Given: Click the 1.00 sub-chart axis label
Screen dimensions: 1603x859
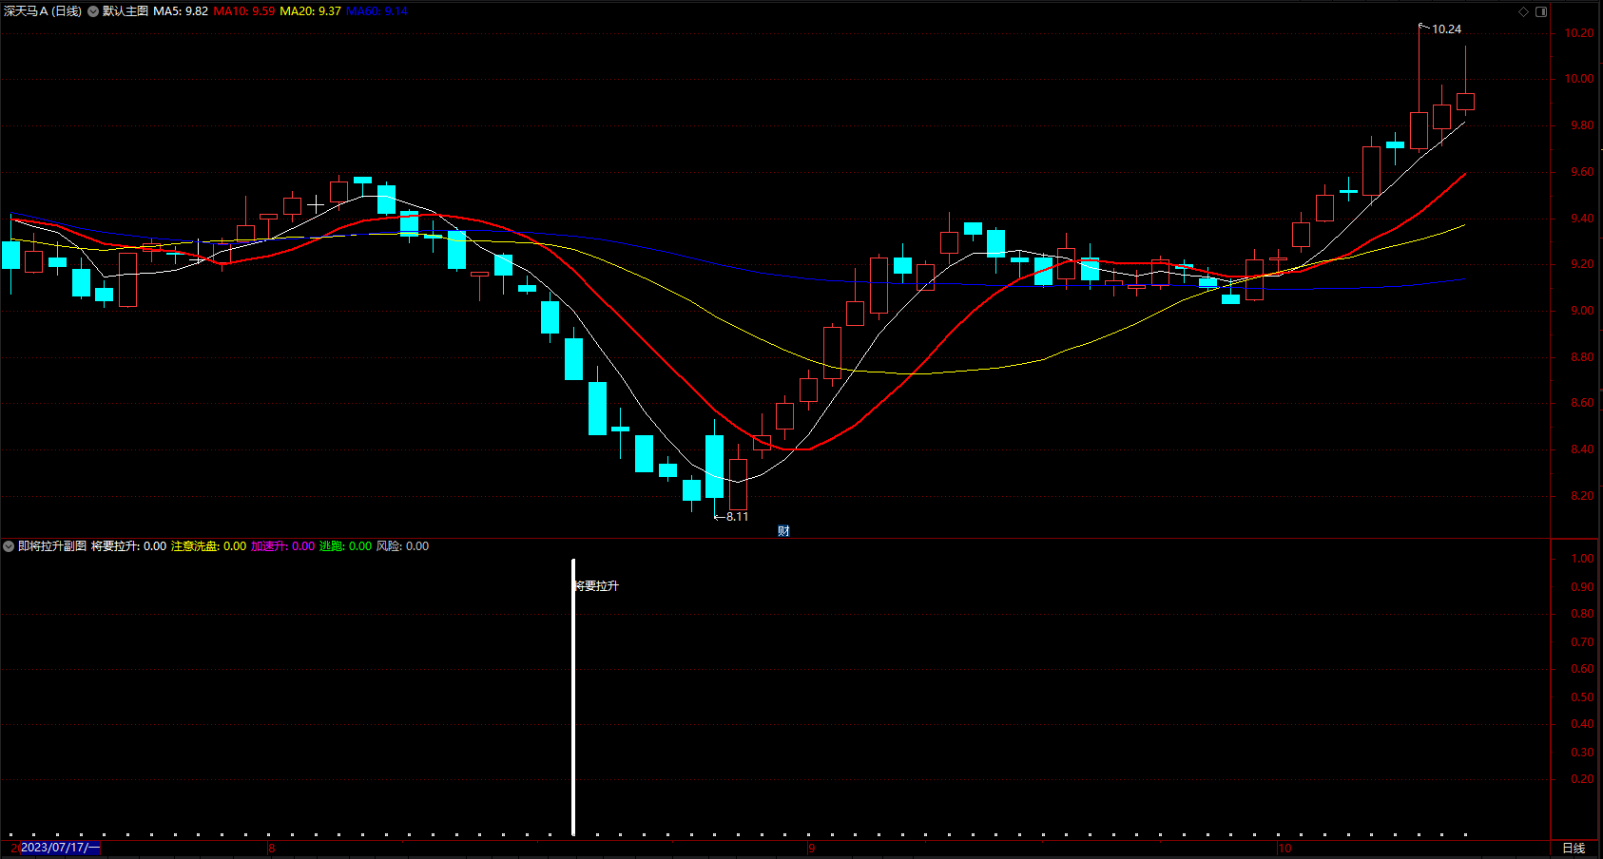Looking at the screenshot, I should [x=1582, y=559].
